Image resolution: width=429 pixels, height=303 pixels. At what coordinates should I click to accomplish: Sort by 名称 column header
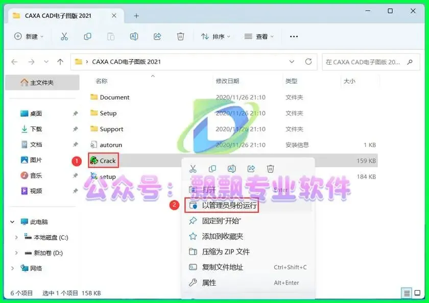(102, 81)
